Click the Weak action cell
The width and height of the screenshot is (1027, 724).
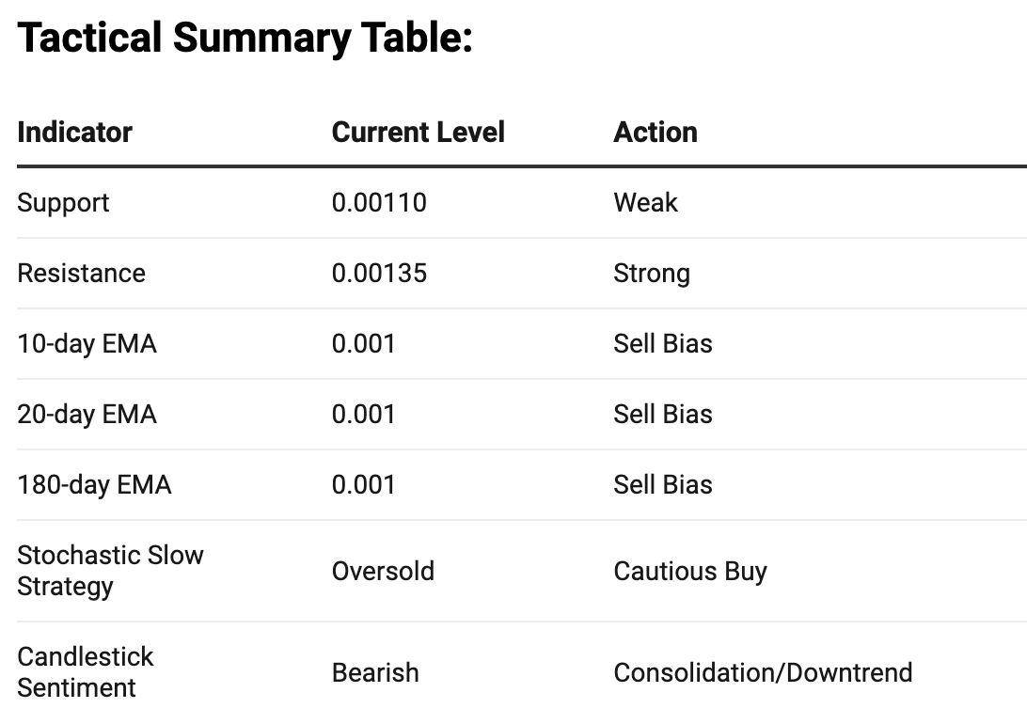coord(645,203)
